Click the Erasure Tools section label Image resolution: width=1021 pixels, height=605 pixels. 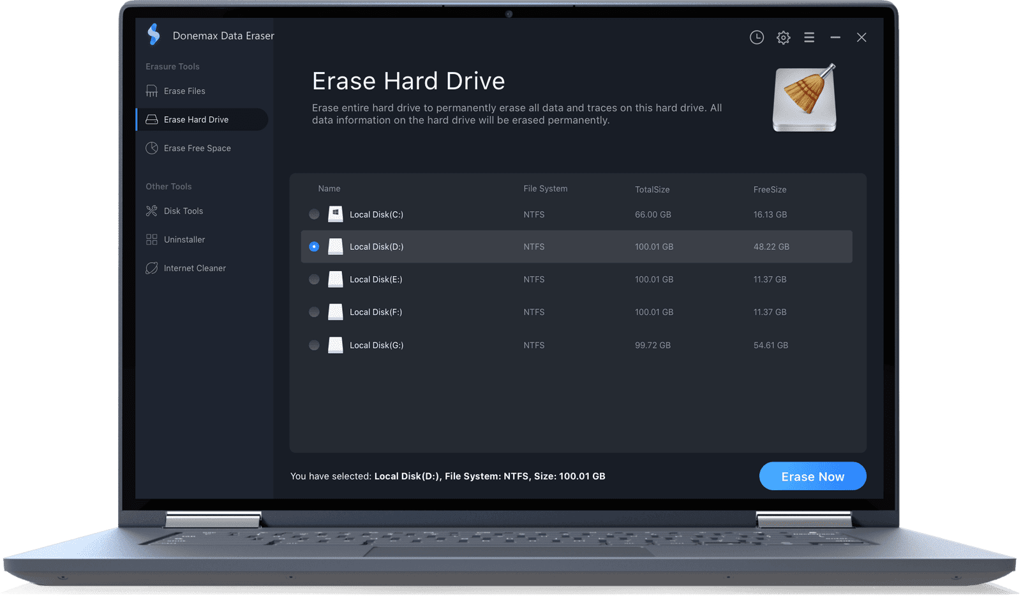click(172, 66)
